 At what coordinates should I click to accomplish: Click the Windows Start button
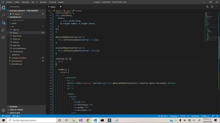click(3, 120)
